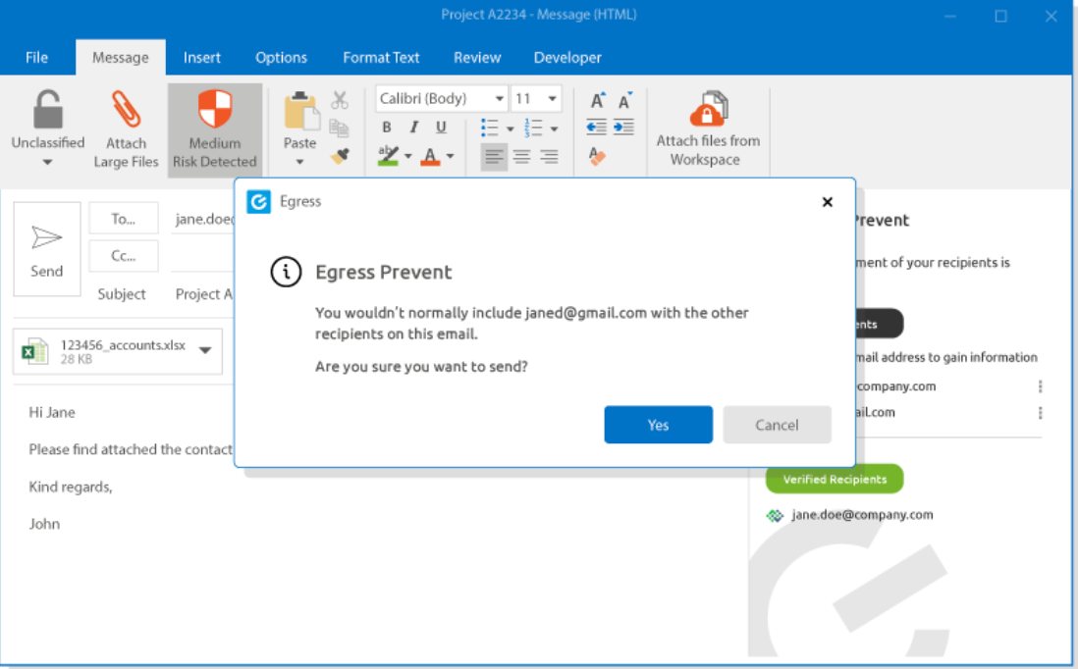1078x669 pixels.
Task: Click the Medium Risk Detected shield icon
Action: (215, 110)
